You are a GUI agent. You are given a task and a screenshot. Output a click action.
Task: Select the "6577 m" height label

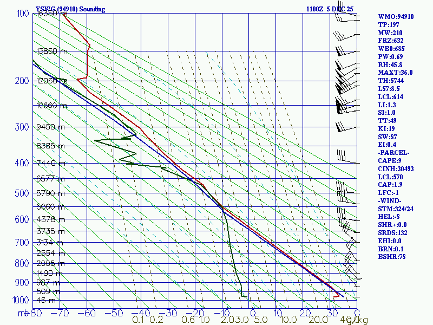pos(50,179)
